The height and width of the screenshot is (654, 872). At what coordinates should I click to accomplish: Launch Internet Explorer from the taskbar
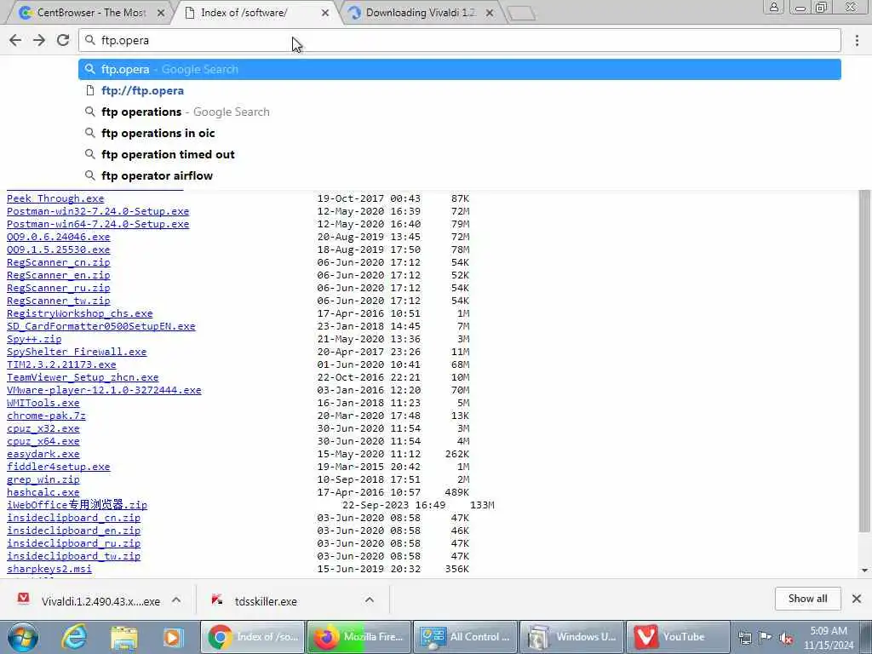74,637
